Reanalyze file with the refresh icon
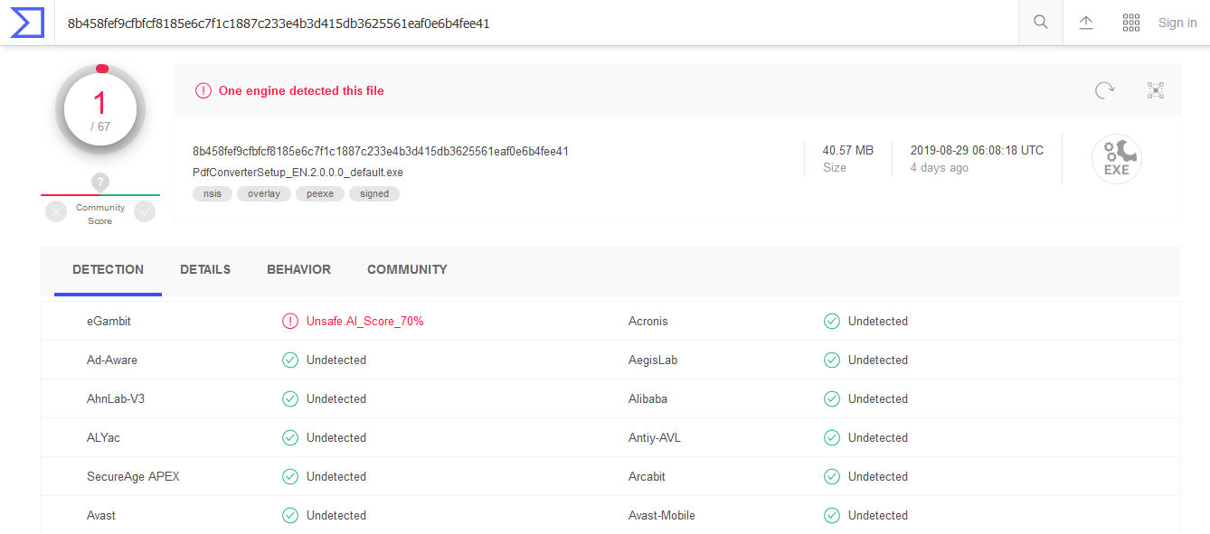This screenshot has width=1210, height=534. [1104, 90]
